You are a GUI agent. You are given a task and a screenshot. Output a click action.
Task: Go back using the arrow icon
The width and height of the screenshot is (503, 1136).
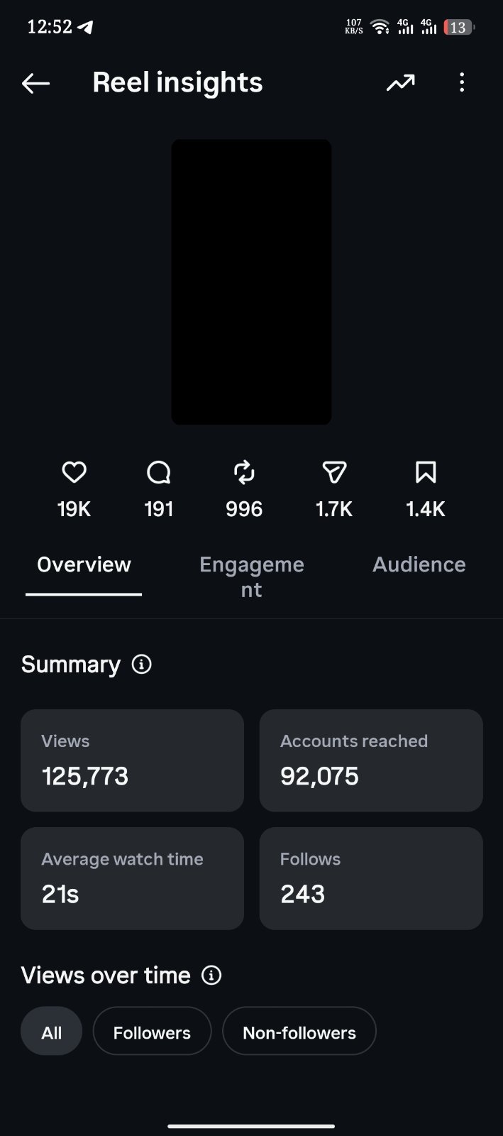point(35,83)
